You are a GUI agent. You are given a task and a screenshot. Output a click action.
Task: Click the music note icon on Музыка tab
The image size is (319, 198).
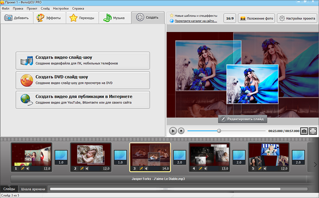(x=107, y=18)
